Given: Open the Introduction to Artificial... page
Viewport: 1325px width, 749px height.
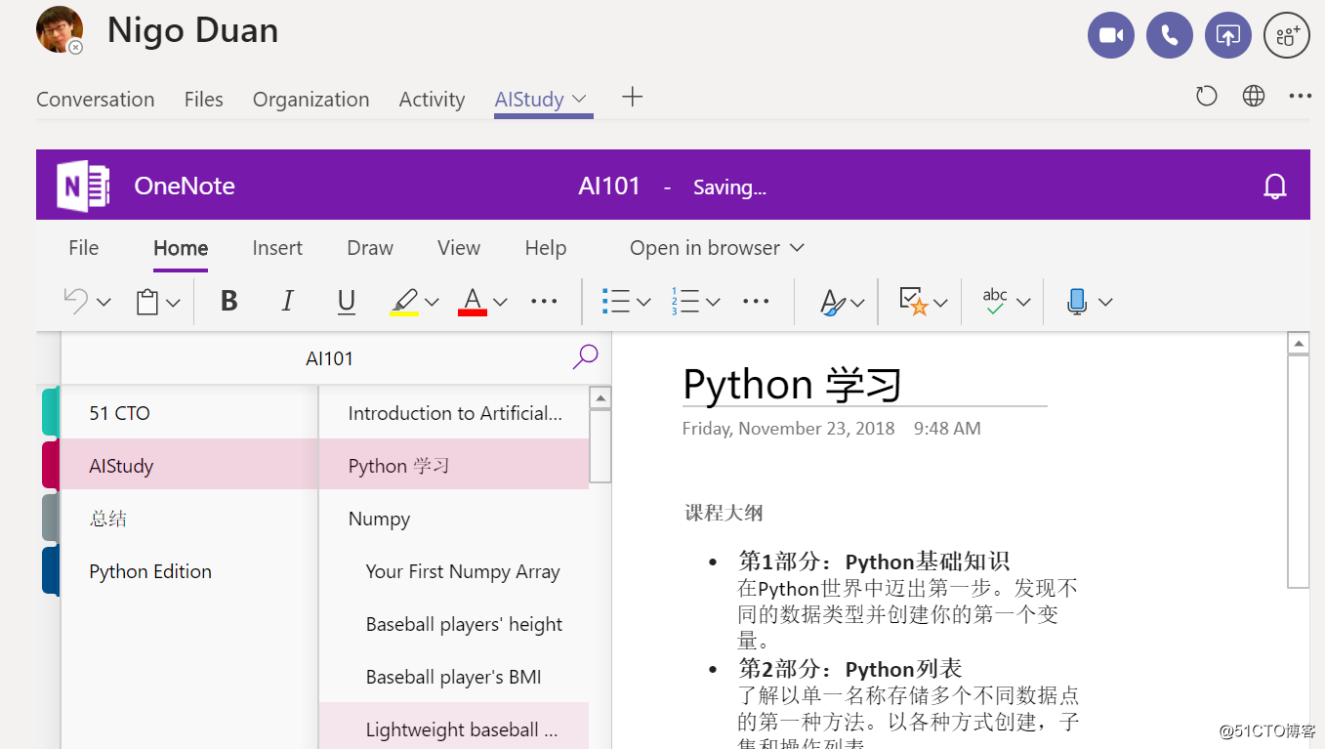Looking at the screenshot, I should click(454, 413).
